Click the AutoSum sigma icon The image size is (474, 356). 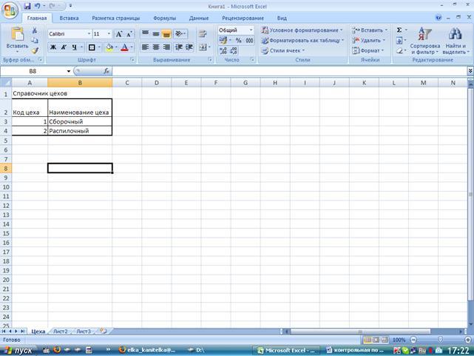tap(399, 30)
